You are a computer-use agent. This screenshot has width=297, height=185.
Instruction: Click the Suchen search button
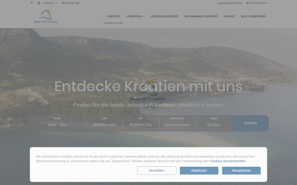(250, 123)
